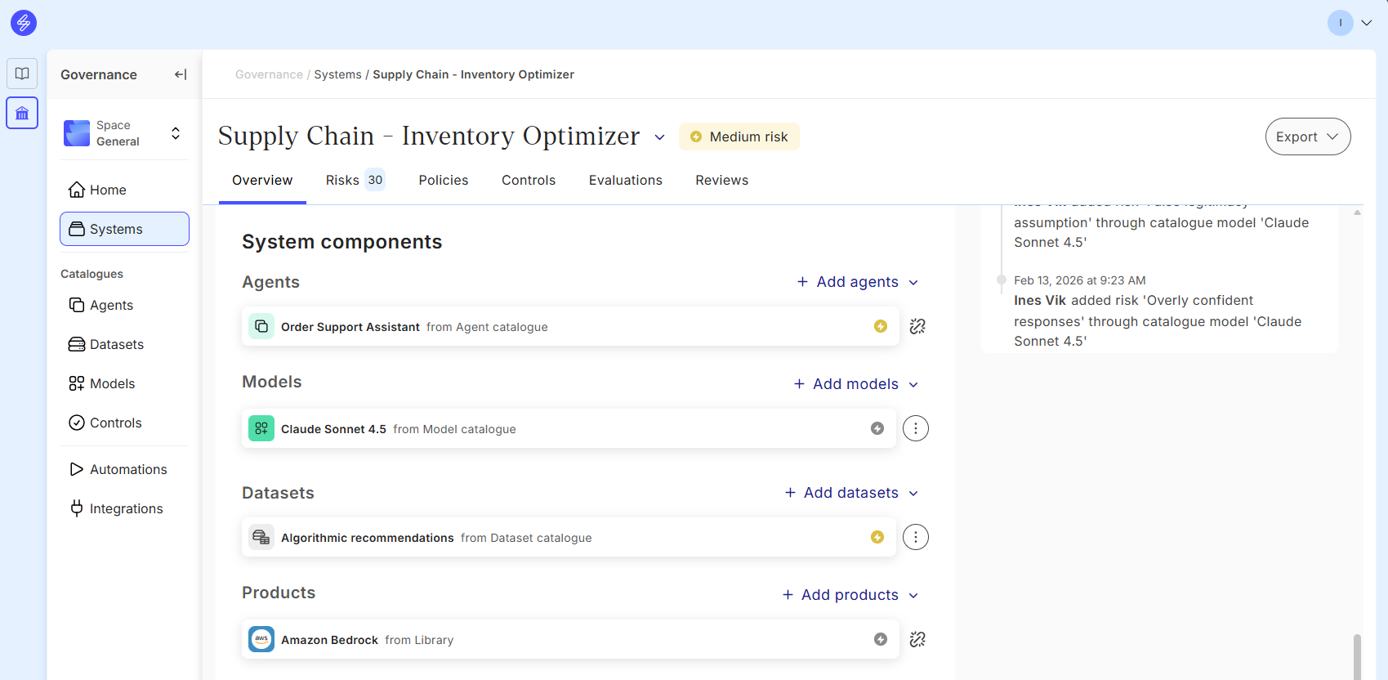Open Automations in the sidebar
The image size is (1388, 680).
click(127, 469)
